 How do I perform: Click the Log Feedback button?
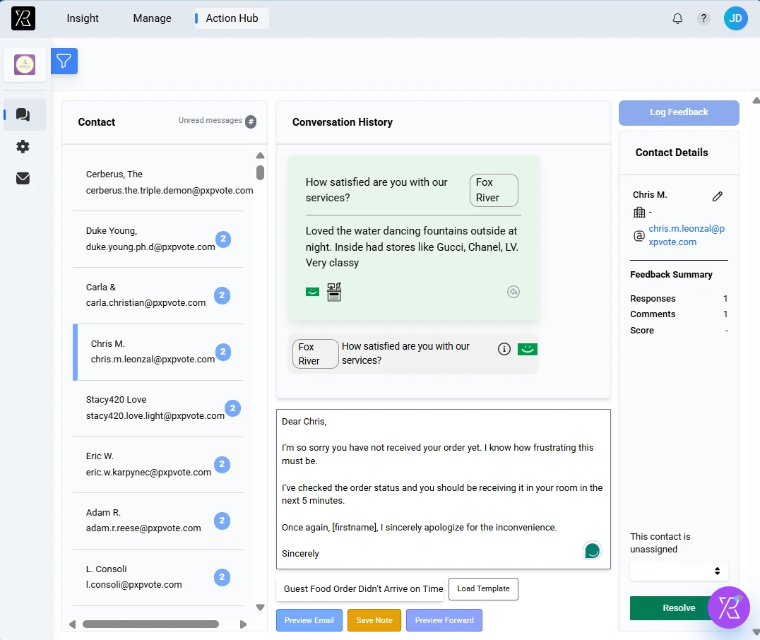[678, 112]
